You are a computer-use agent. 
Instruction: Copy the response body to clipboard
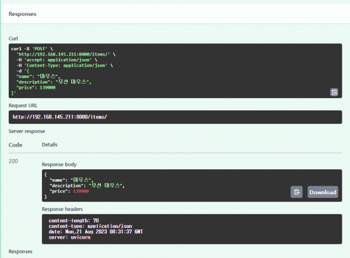[x=297, y=192]
